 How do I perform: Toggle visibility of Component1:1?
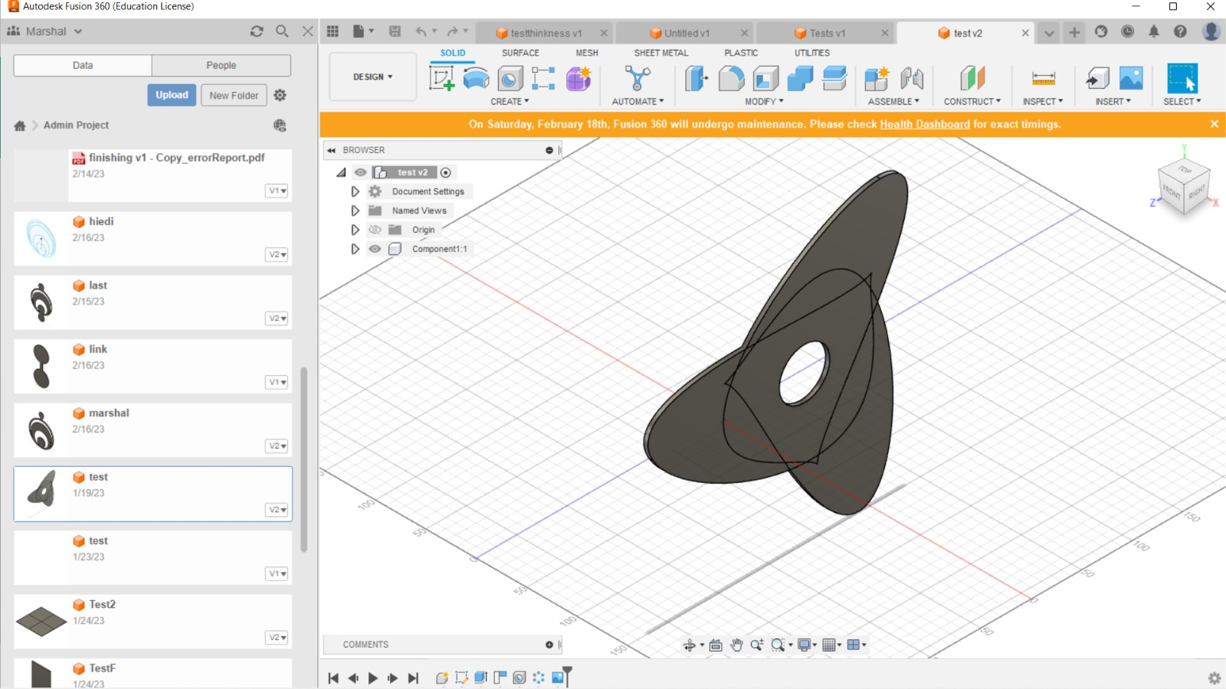click(x=375, y=249)
